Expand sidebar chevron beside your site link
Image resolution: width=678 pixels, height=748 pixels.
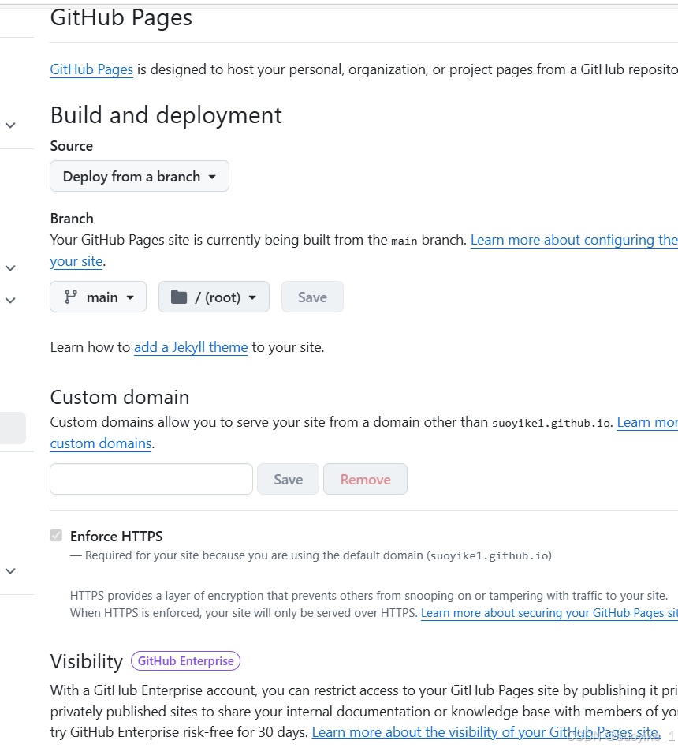tap(10, 267)
